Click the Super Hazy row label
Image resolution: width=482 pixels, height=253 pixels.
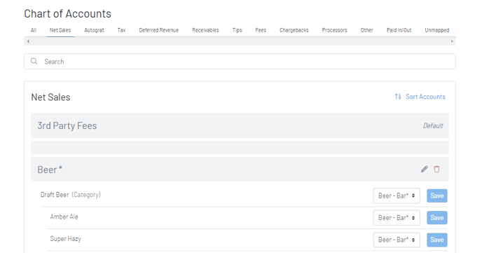[x=65, y=239]
